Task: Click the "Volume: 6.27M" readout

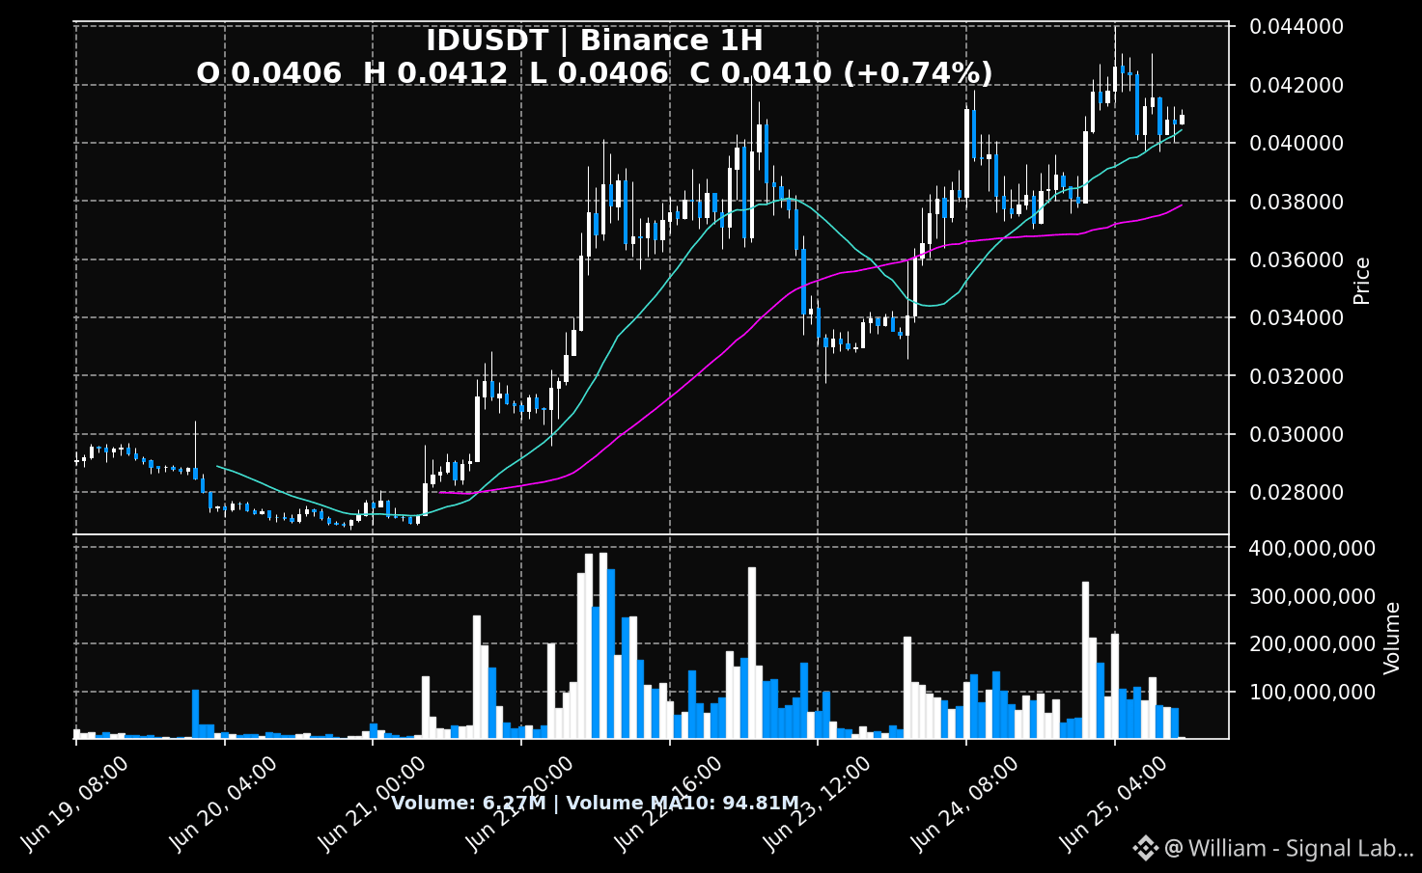Action: 469,804
